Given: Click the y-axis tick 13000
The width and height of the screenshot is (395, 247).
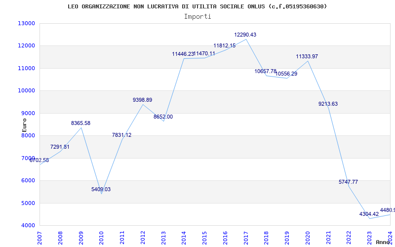Looking at the screenshot, I should coord(26,23).
